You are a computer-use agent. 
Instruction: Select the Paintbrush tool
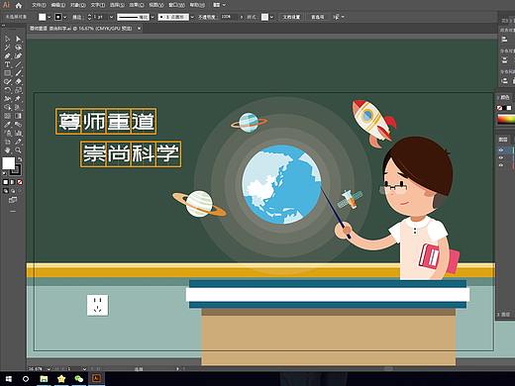[18, 73]
